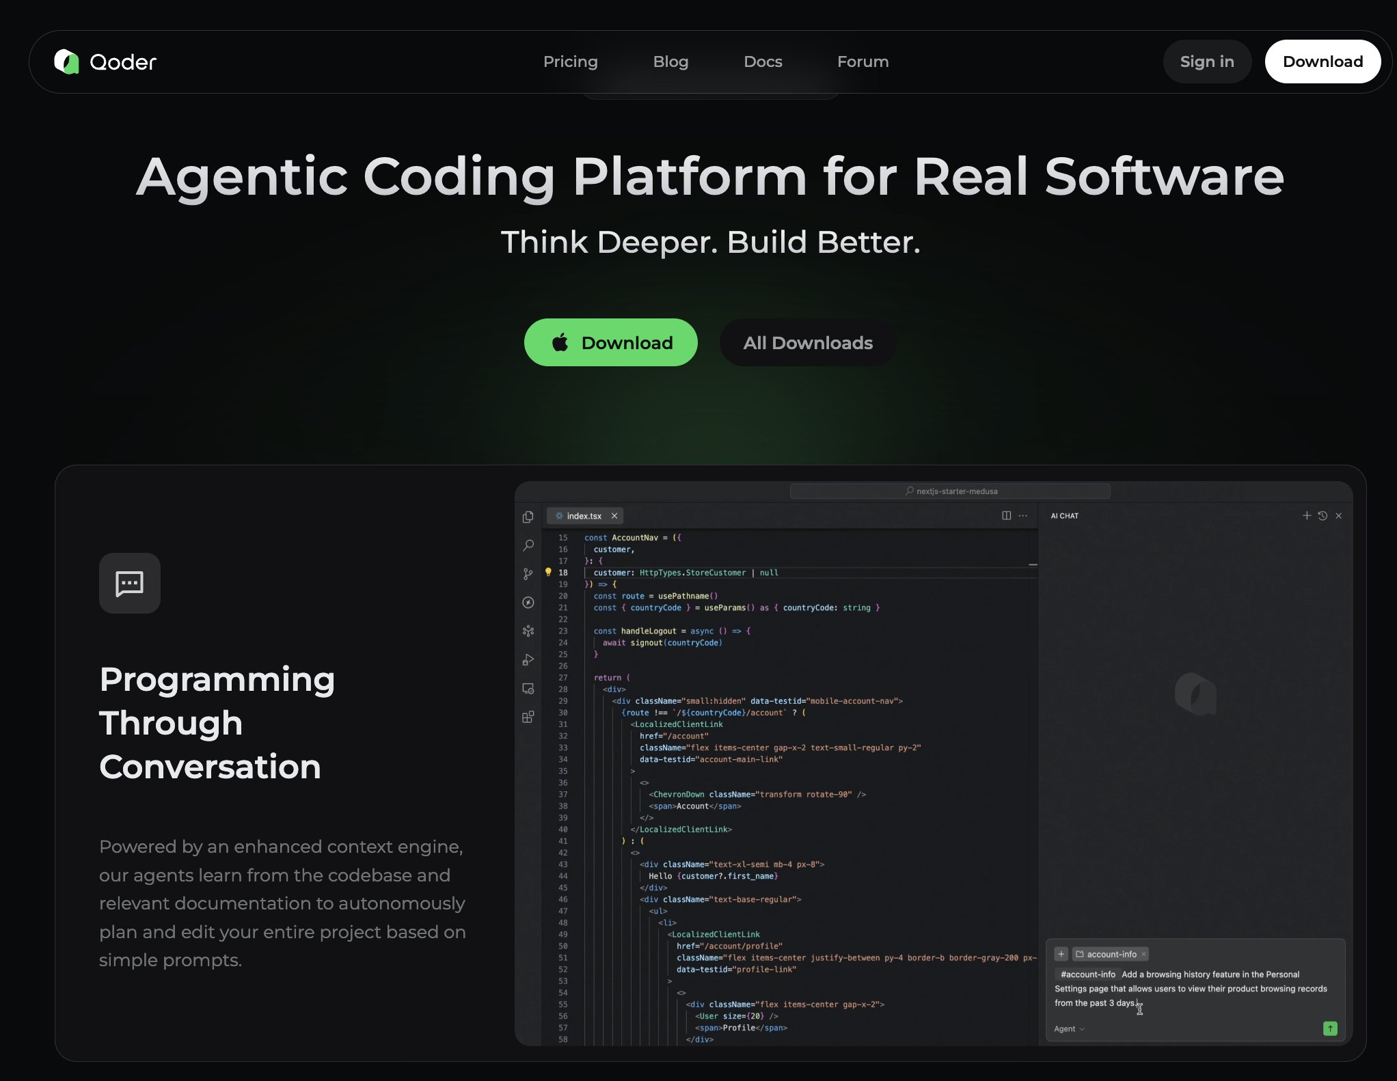
Task: Go to the Blog section
Action: coord(670,61)
